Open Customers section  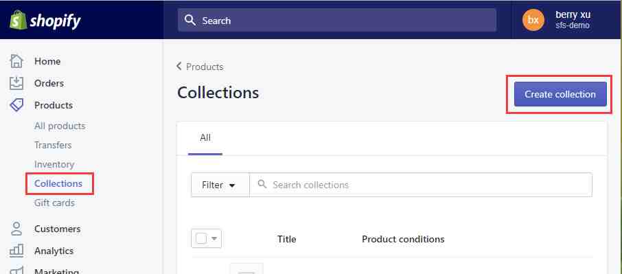58,229
